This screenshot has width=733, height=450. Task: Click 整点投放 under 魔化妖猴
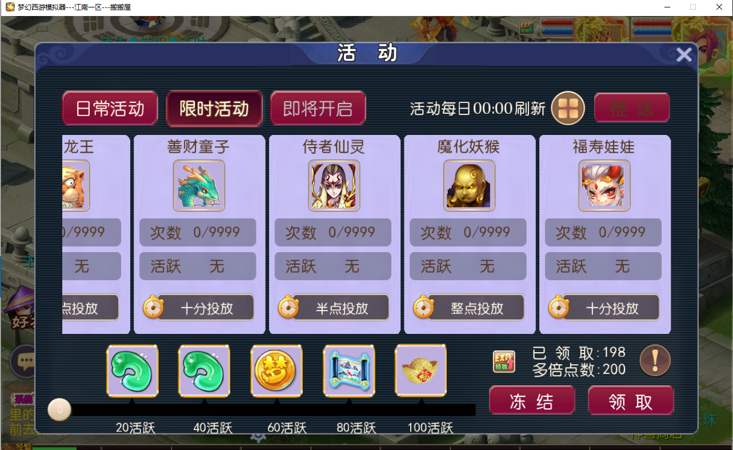click(x=476, y=308)
